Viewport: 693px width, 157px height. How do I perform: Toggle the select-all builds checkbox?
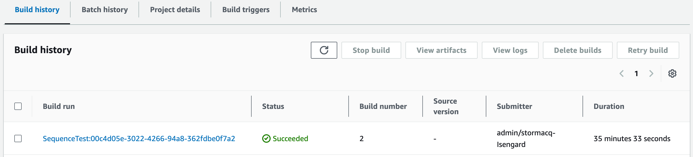[18, 106]
